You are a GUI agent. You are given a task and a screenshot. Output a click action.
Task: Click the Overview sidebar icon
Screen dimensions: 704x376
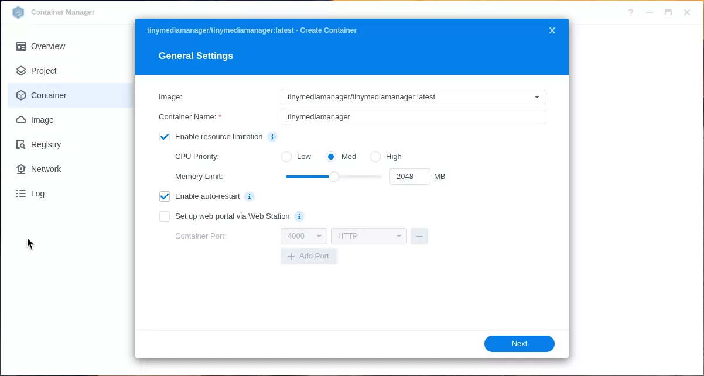click(21, 46)
